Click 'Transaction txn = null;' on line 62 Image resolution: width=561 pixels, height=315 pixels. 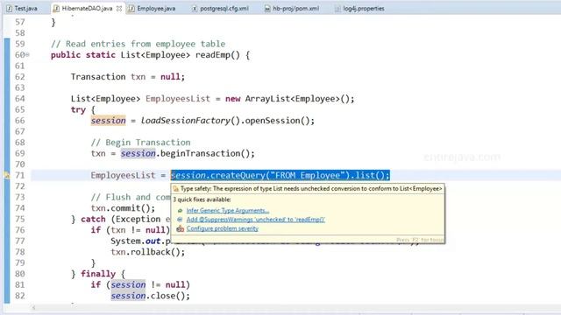(x=128, y=77)
